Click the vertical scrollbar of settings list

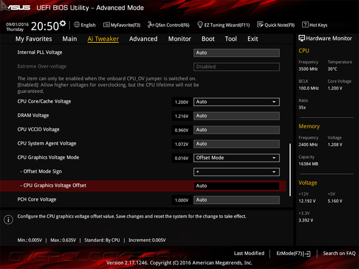pos(290,170)
